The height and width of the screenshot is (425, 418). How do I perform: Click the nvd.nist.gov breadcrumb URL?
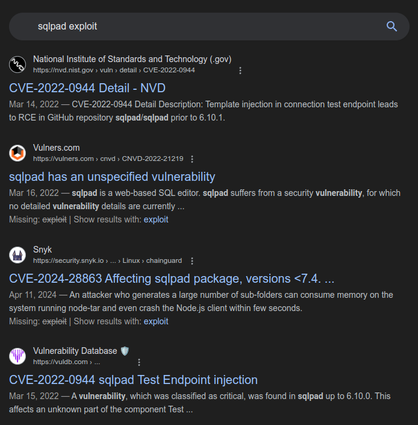[114, 71]
